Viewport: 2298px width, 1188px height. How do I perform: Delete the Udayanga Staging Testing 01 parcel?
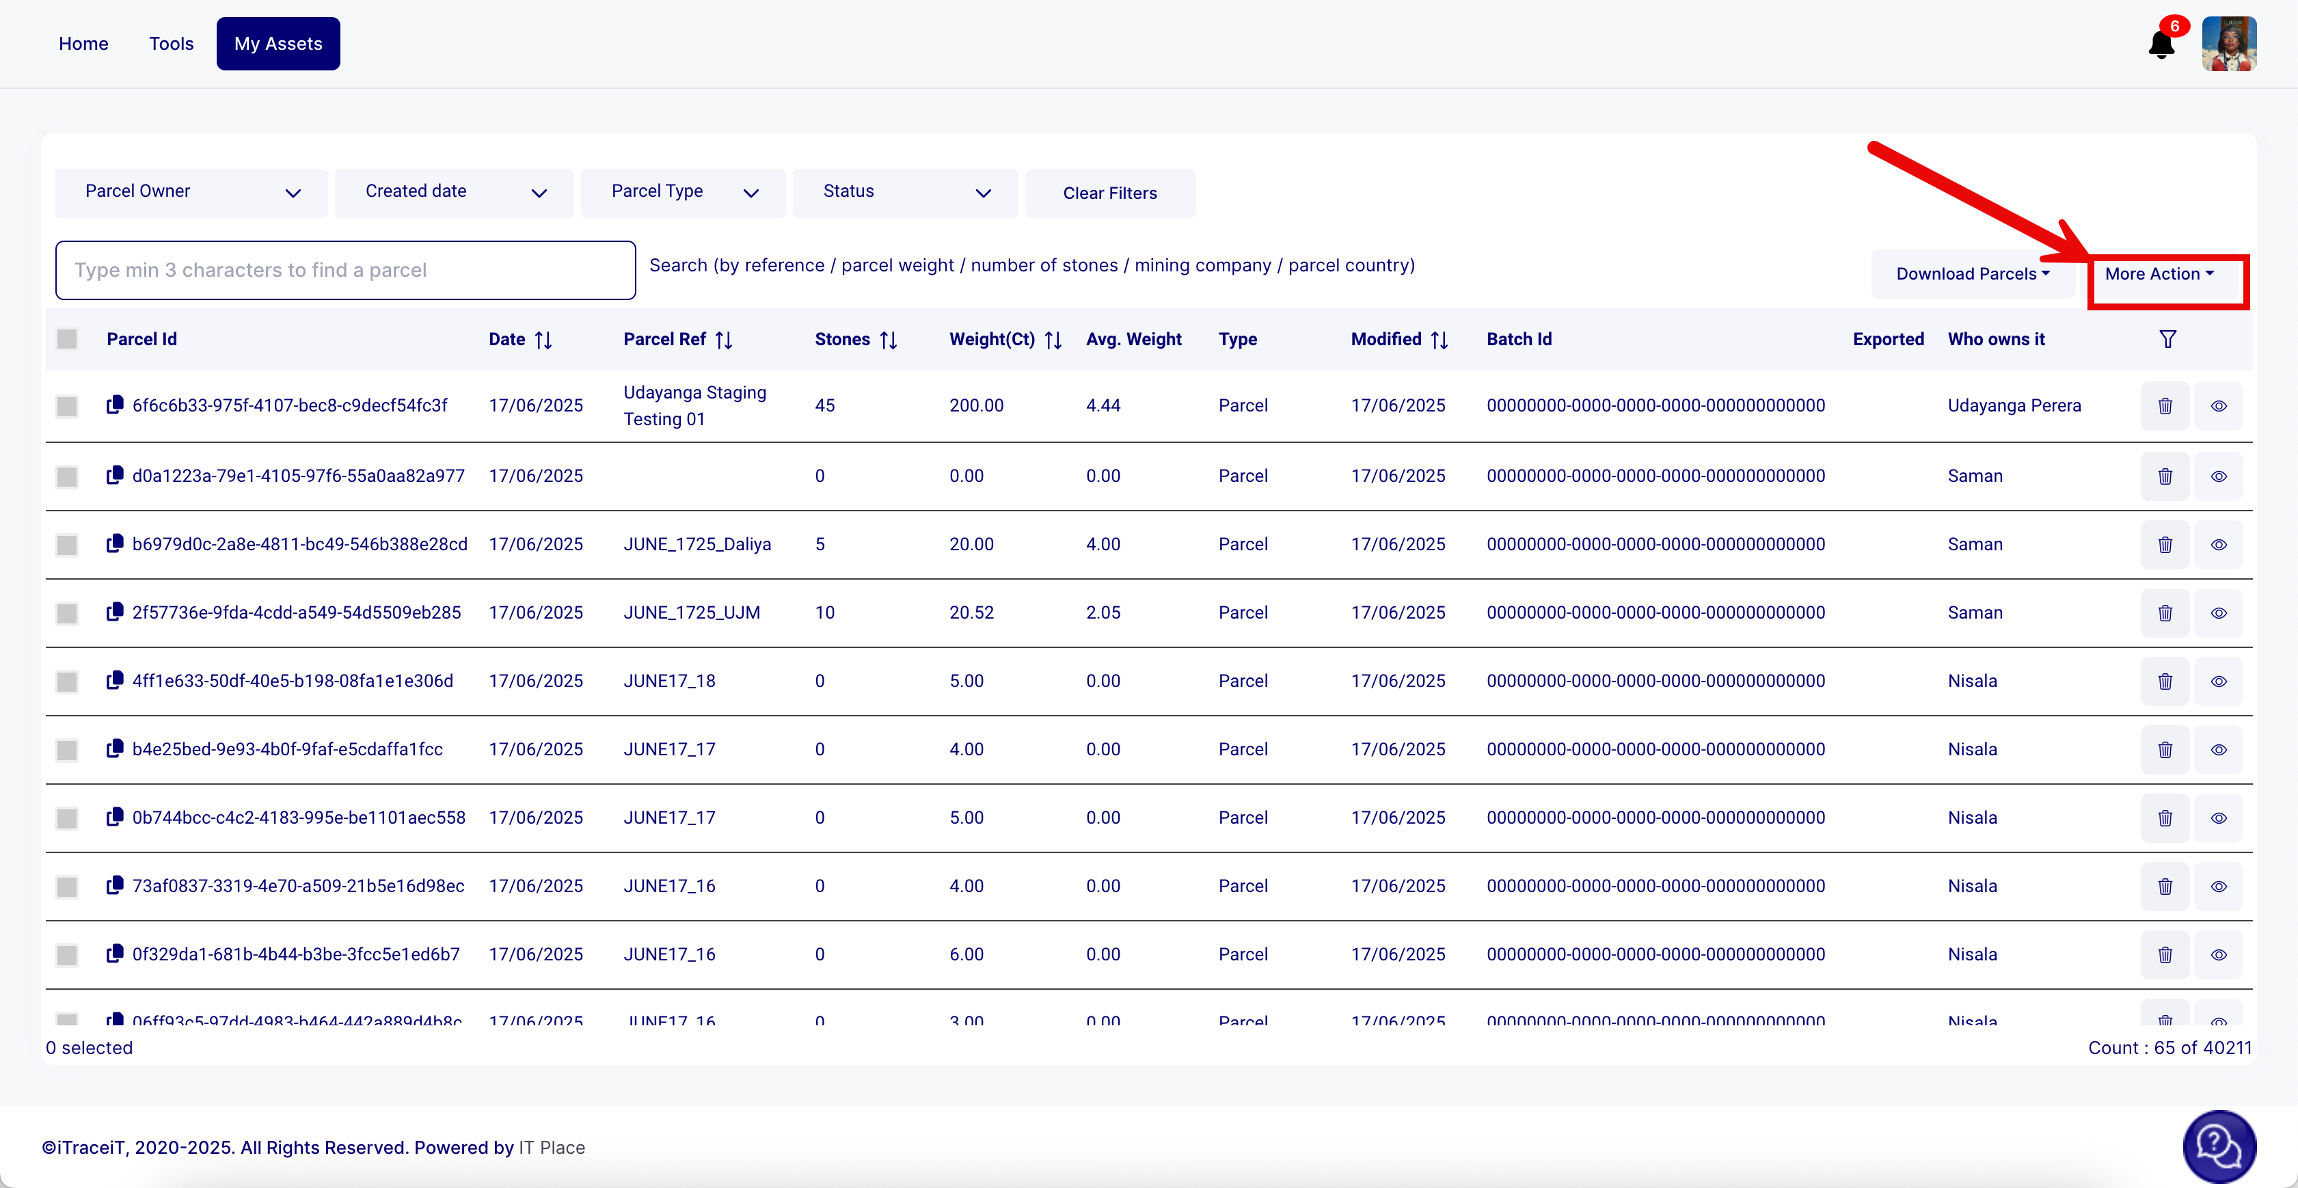[x=2165, y=406]
